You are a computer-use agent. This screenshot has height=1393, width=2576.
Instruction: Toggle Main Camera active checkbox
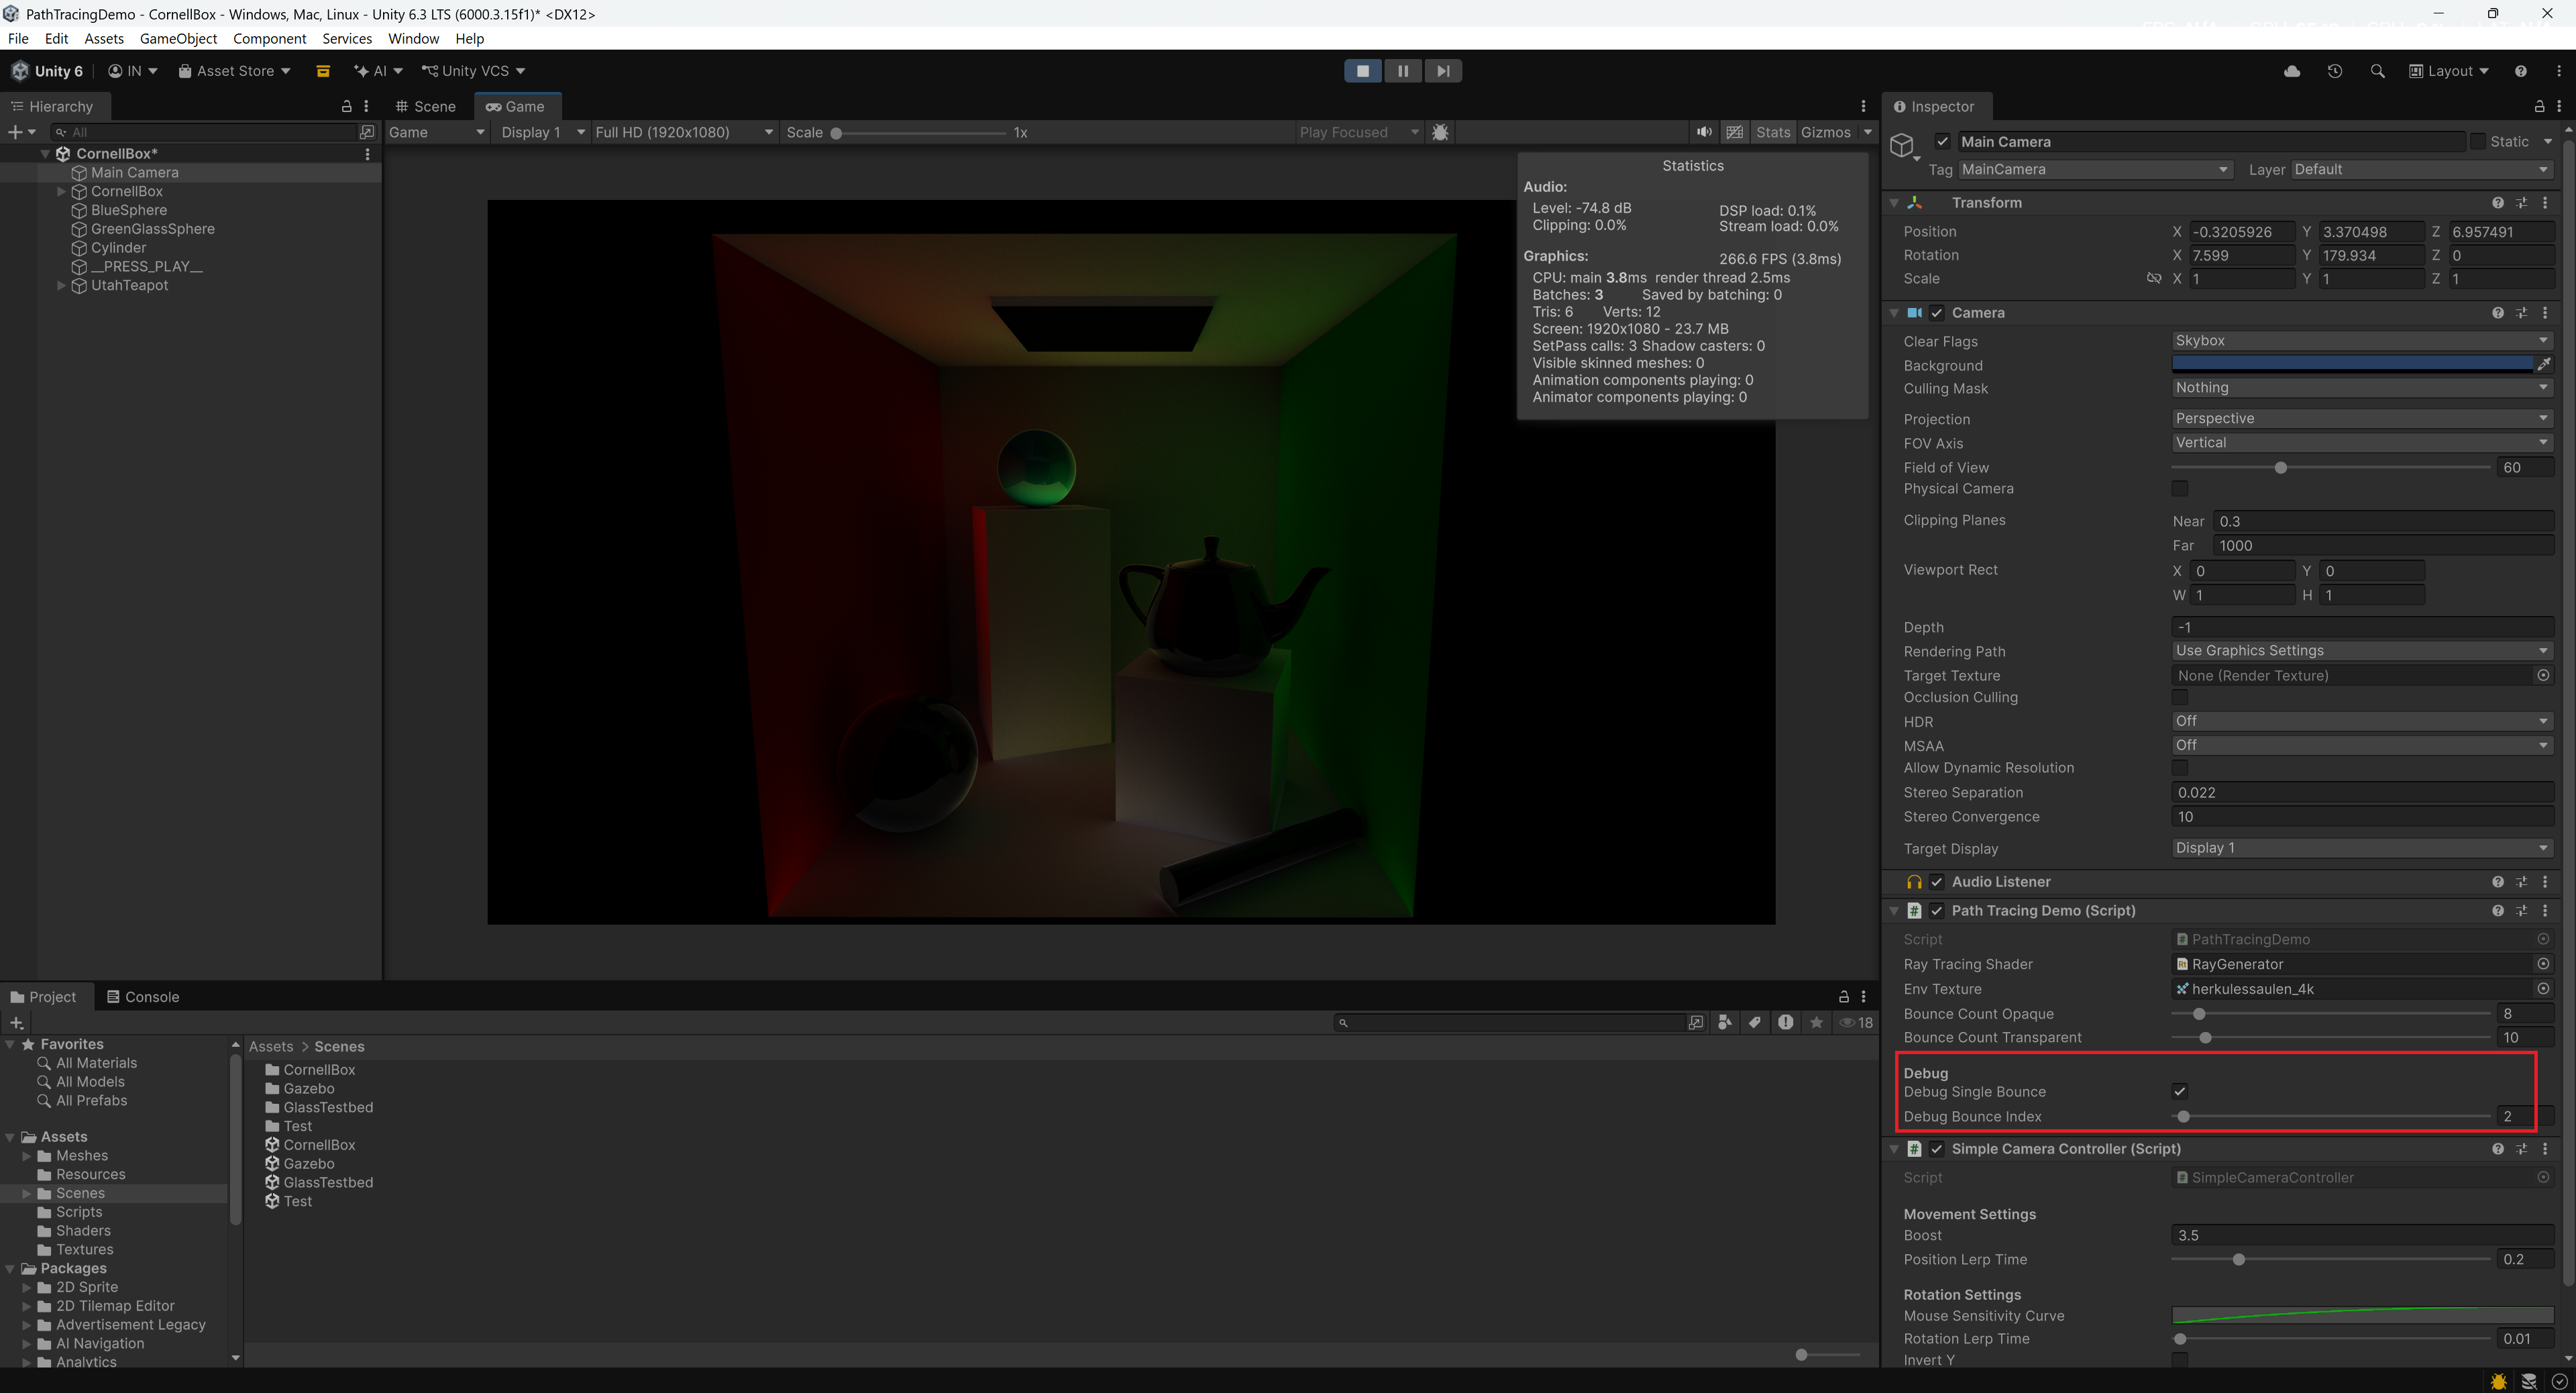coord(1942,142)
